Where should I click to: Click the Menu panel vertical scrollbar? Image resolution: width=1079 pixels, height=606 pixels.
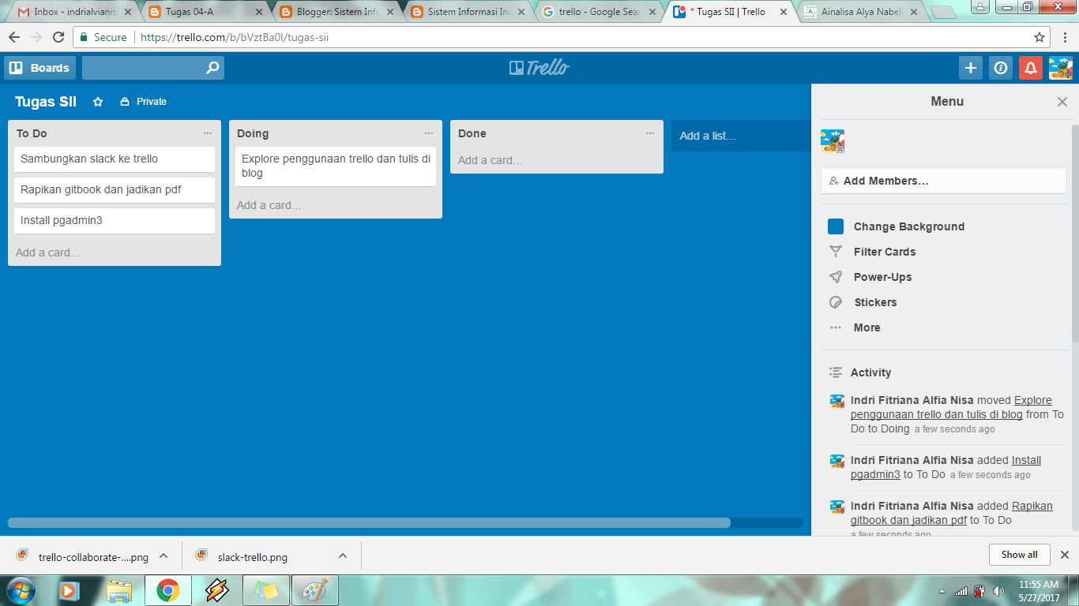(1074, 233)
